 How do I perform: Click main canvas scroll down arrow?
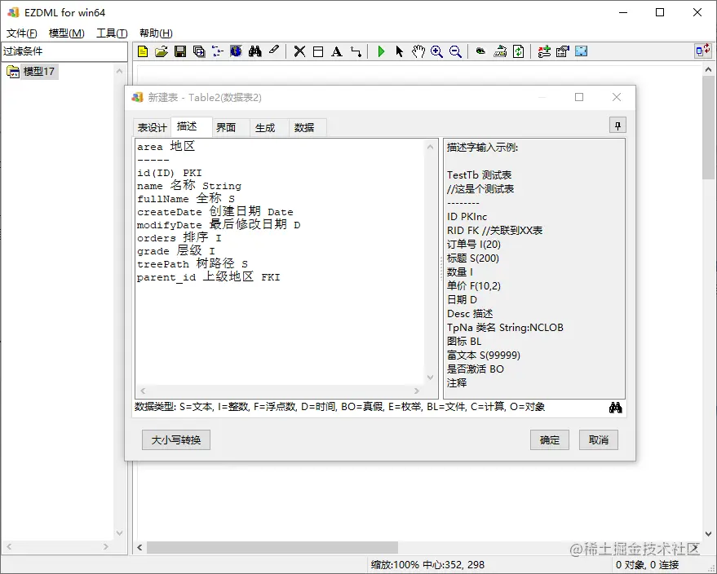click(708, 533)
